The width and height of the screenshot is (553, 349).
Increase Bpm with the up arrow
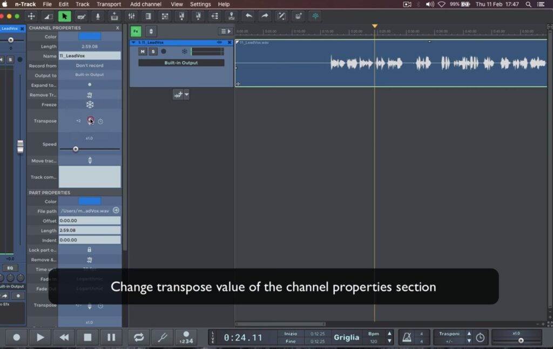(x=389, y=333)
